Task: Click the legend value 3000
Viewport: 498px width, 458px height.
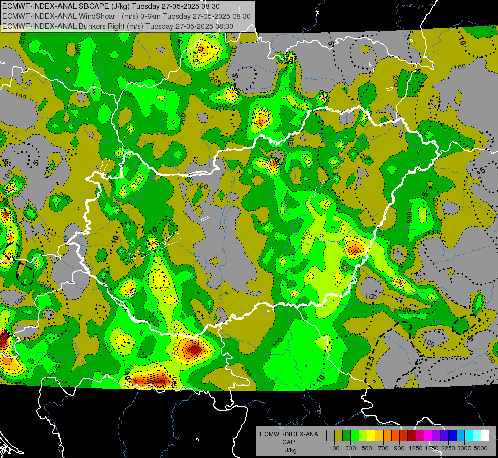Action: pos(464,448)
